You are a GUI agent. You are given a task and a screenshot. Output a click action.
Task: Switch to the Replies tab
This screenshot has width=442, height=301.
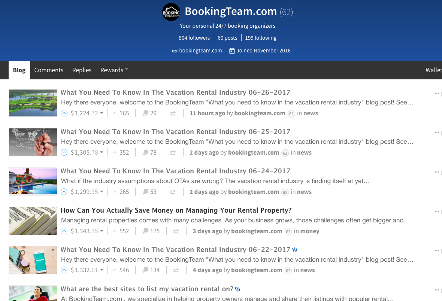(82, 70)
